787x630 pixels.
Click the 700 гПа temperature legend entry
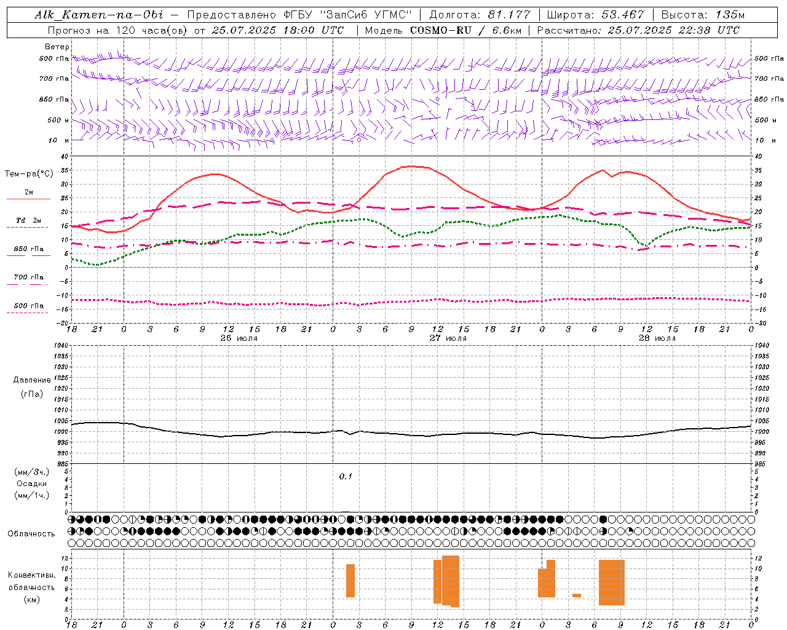[28, 277]
